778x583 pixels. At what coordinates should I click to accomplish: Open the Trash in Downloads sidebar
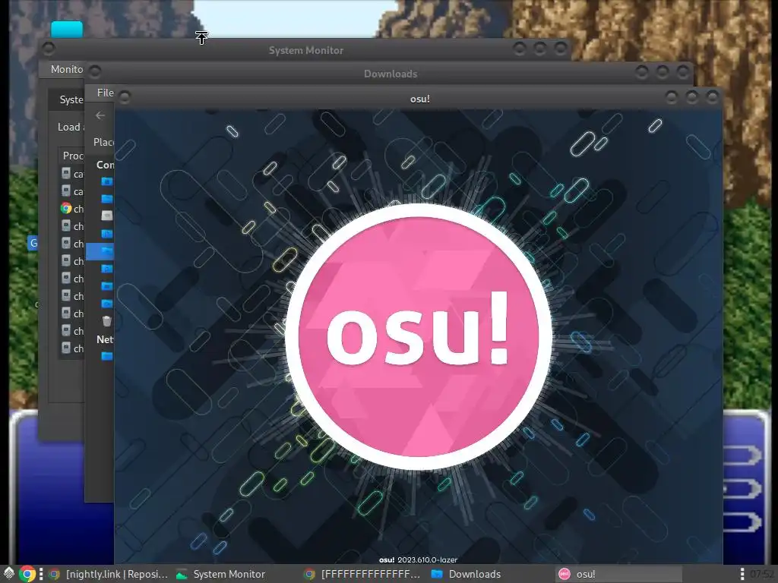click(106, 321)
